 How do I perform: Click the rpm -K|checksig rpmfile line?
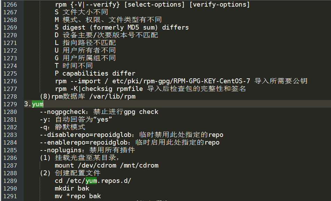[99, 89]
